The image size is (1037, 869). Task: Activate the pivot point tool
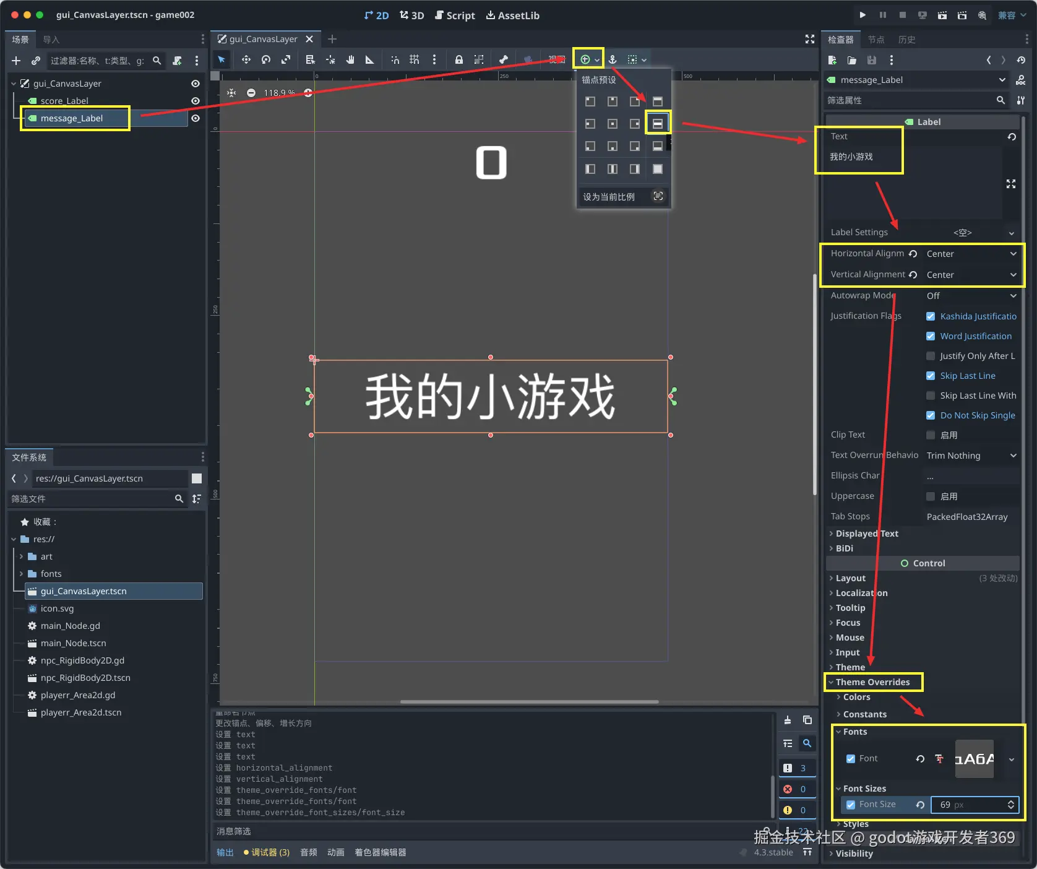[330, 59]
